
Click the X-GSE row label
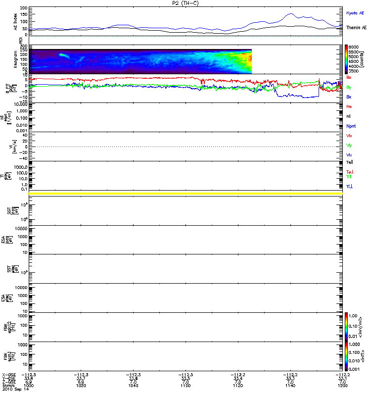tap(9, 375)
